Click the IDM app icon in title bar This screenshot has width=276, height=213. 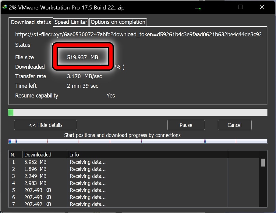5,7
